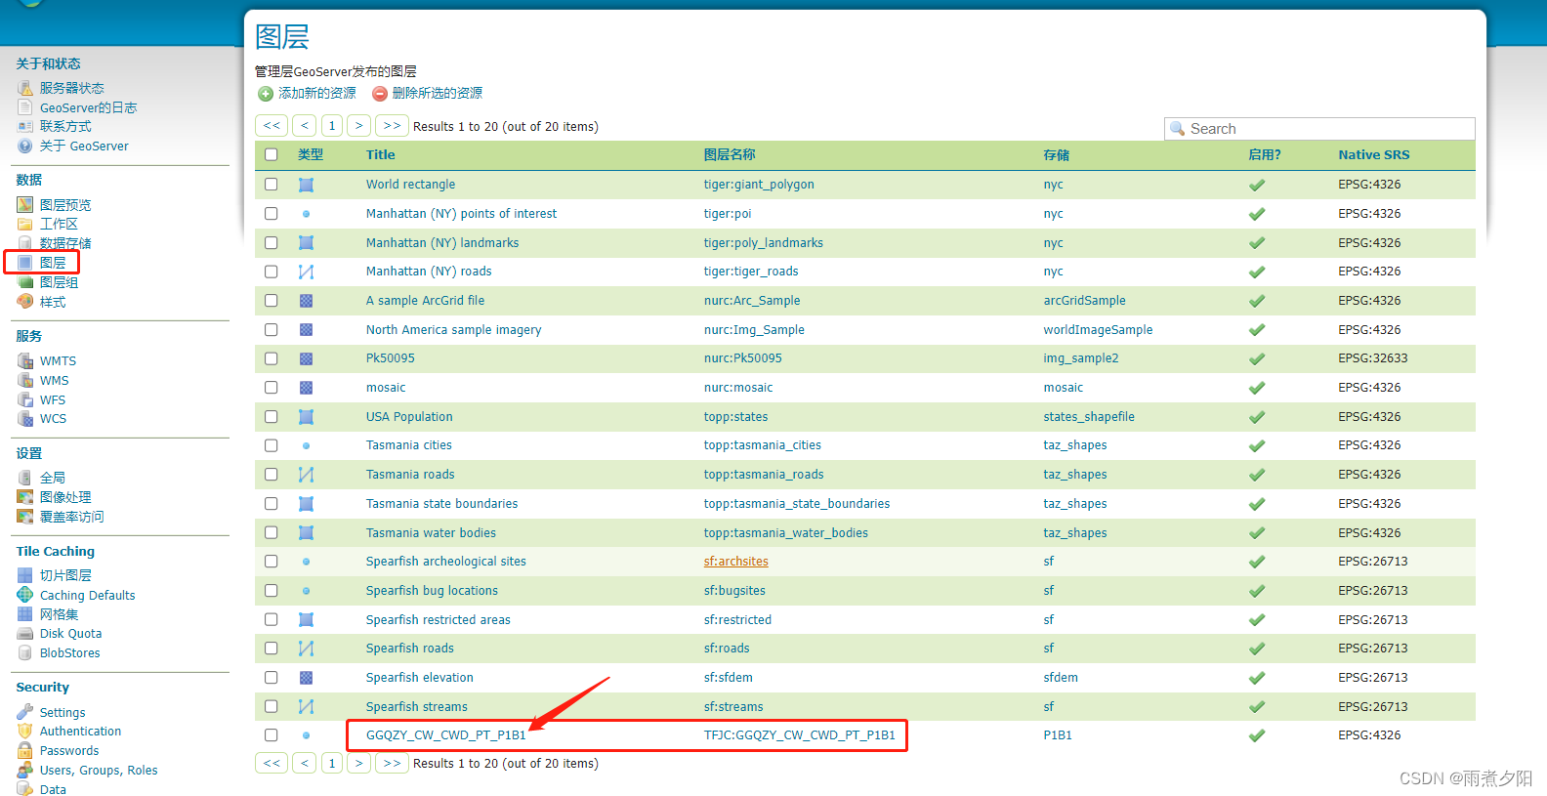Image resolution: width=1547 pixels, height=796 pixels.
Task: Click the gridsets icon
Action: (x=25, y=614)
